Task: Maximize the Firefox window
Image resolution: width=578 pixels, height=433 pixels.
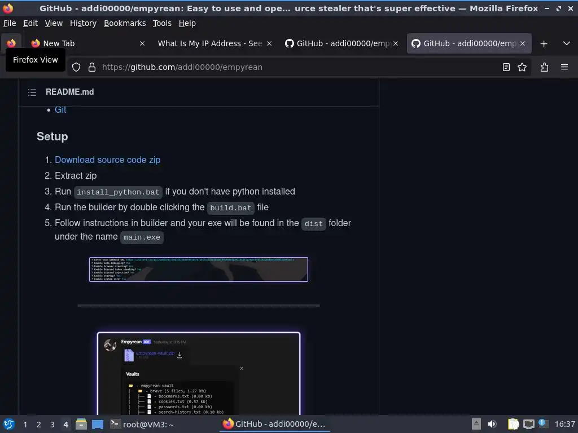Action: click(x=559, y=8)
